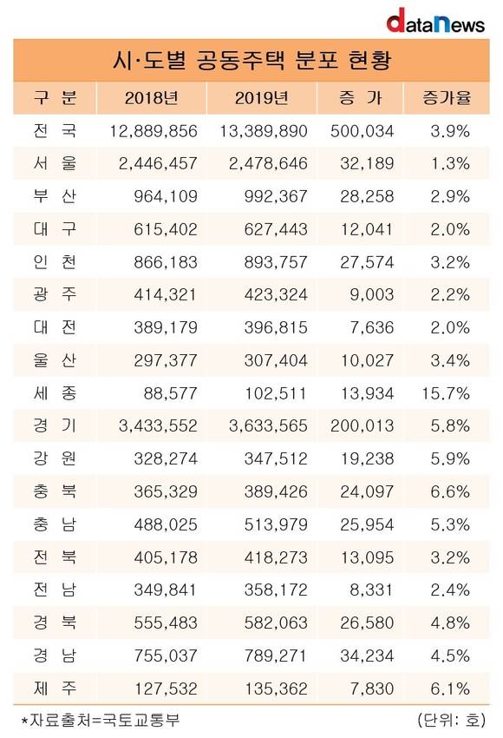Select the 2019년 column header

pyautogui.click(x=261, y=98)
